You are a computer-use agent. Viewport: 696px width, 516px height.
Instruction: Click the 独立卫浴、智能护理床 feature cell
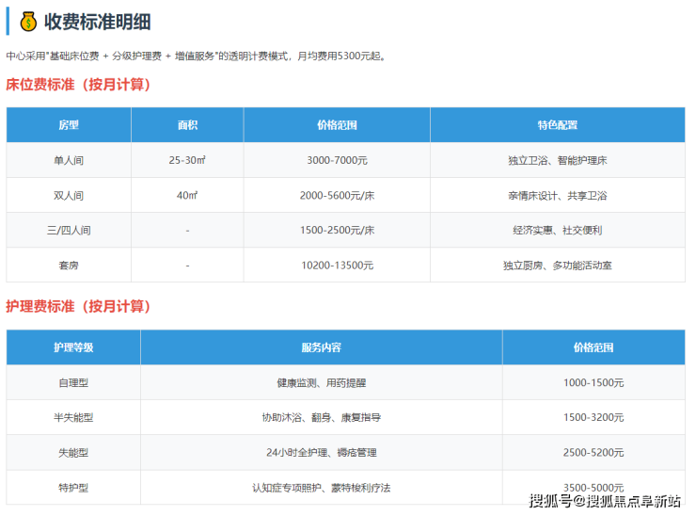tap(557, 160)
